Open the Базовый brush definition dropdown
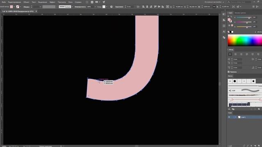The height and width of the screenshot is (147, 262). click(72, 7)
